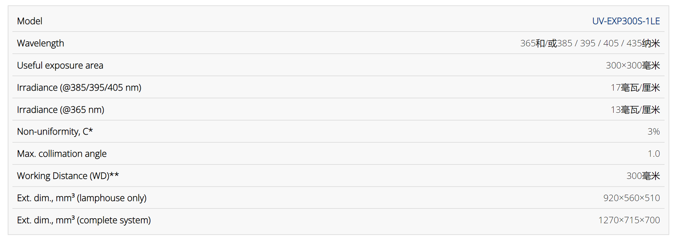Select the 300 working distance value
The height and width of the screenshot is (240, 683).
pyautogui.click(x=643, y=176)
